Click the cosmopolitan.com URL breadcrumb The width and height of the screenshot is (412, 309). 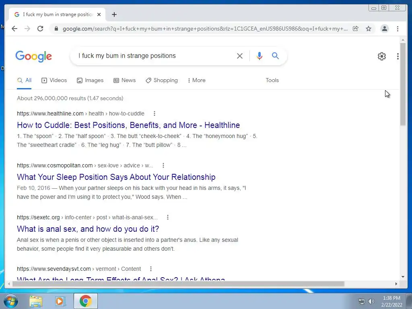click(85, 165)
